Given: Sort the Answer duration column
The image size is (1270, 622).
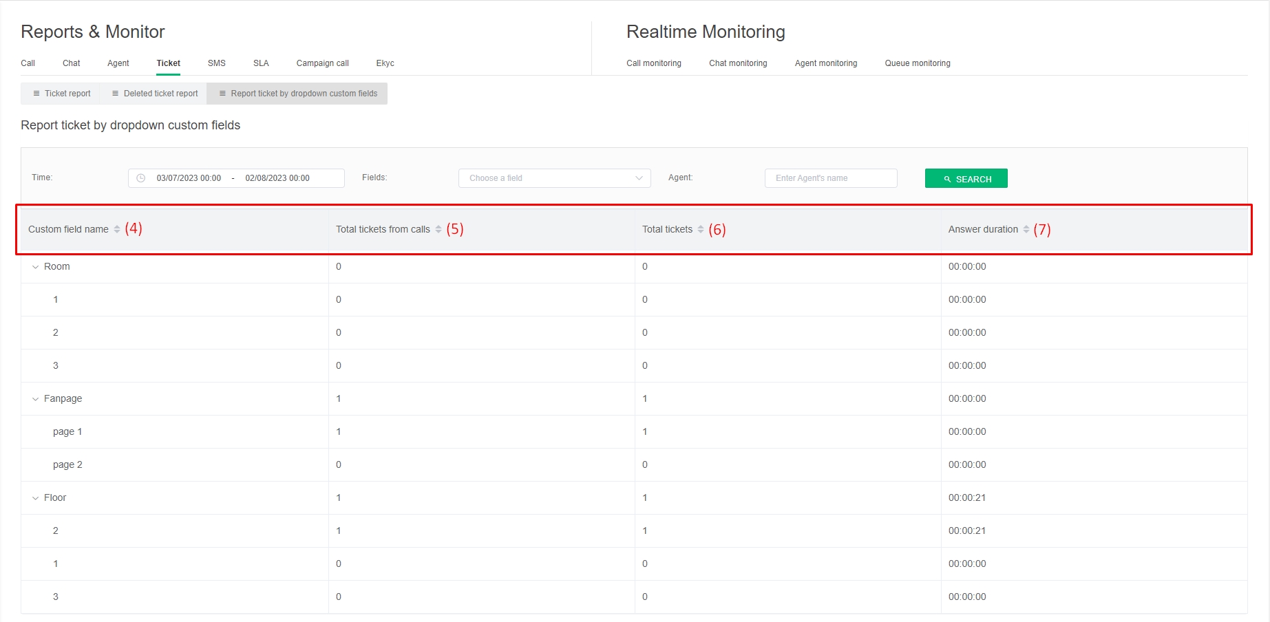Looking at the screenshot, I should tap(1026, 230).
